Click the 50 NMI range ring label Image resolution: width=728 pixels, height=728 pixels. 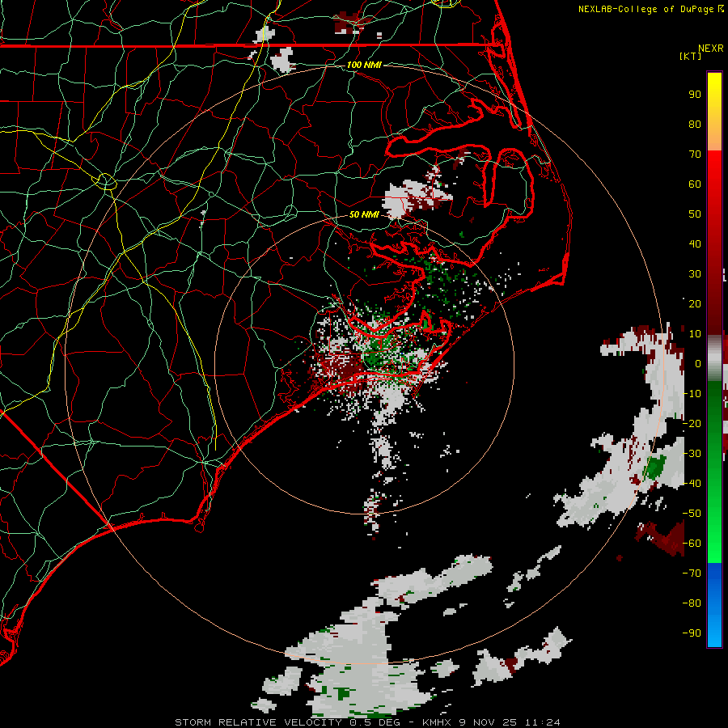tap(364, 214)
